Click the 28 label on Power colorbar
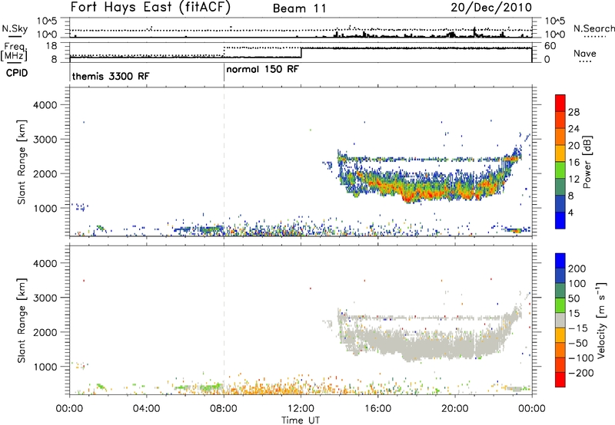 point(573,112)
